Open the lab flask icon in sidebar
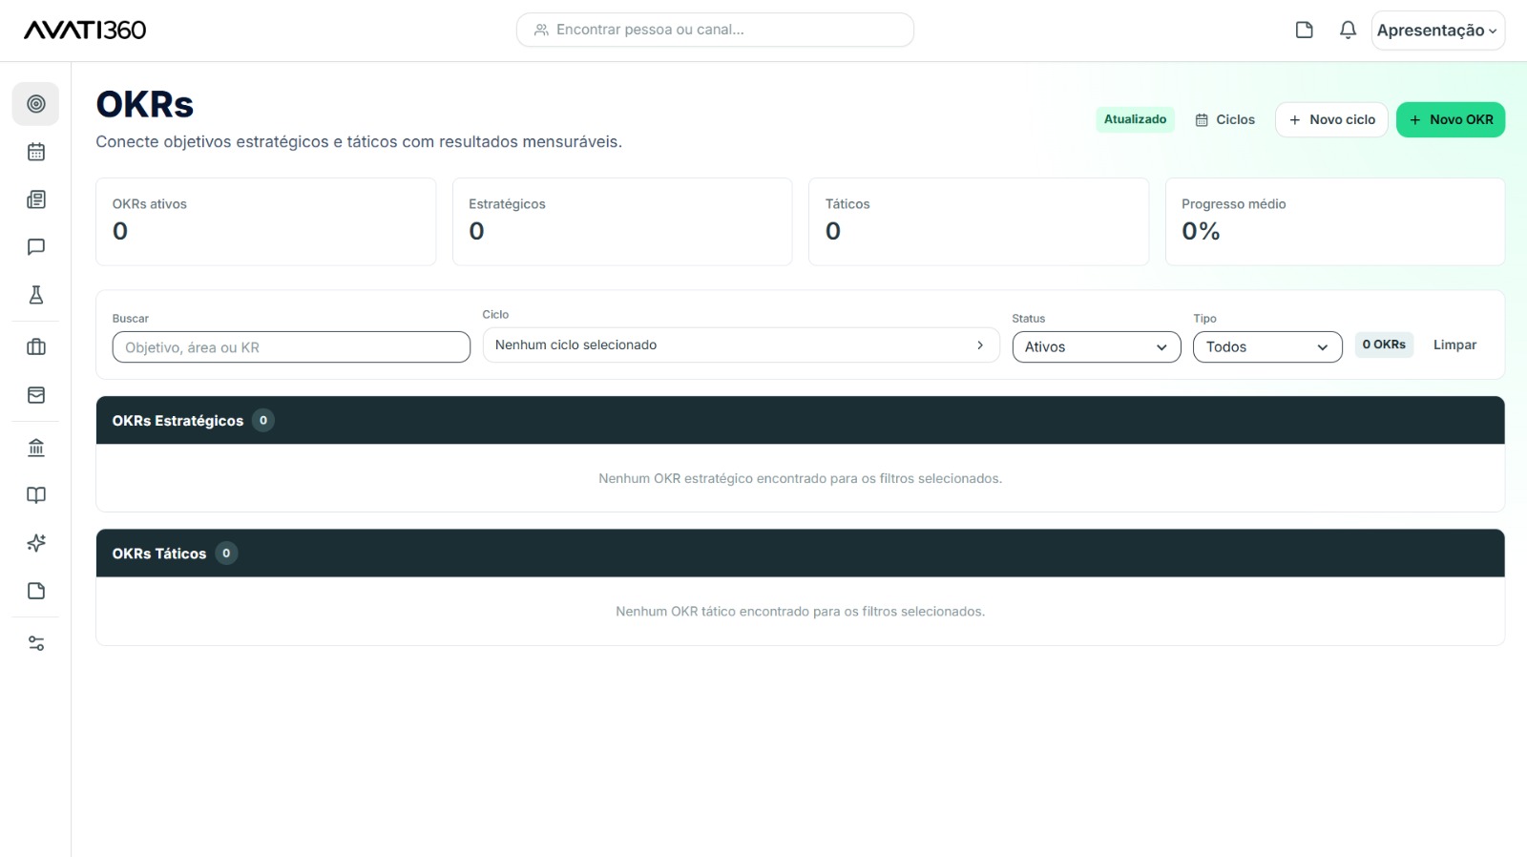Screen dimensions: 1527x857 pyautogui.click(x=36, y=295)
